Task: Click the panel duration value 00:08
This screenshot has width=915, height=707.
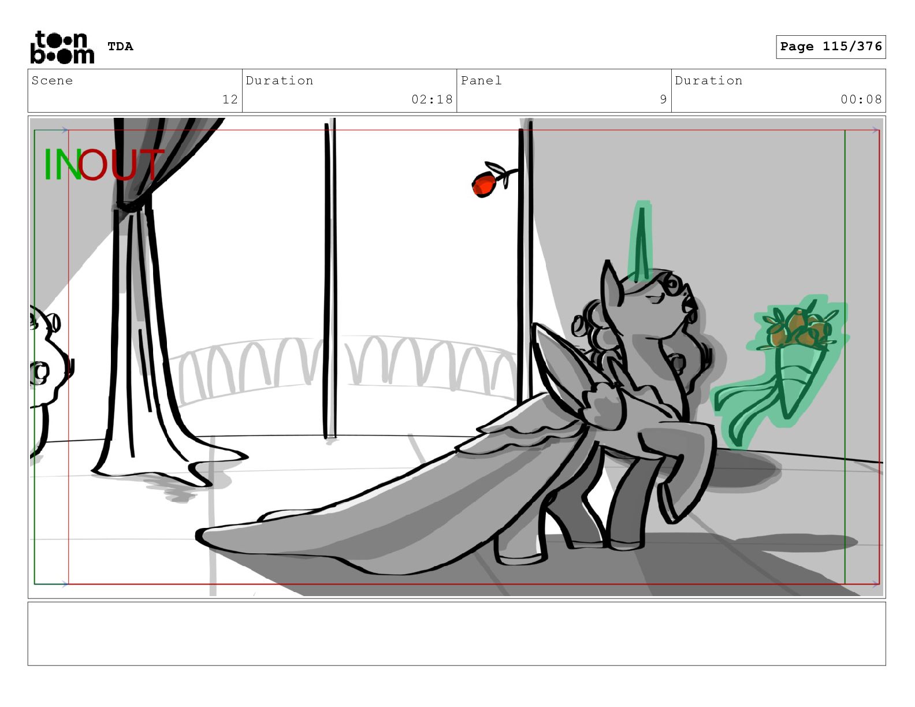Action: (x=861, y=99)
